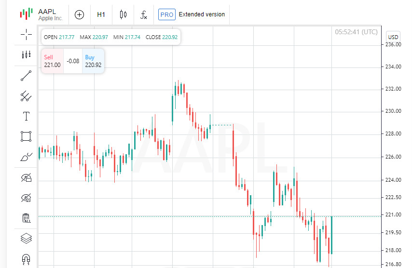412x268 pixels.
Task: Open the indicators fx menu
Action: point(144,14)
